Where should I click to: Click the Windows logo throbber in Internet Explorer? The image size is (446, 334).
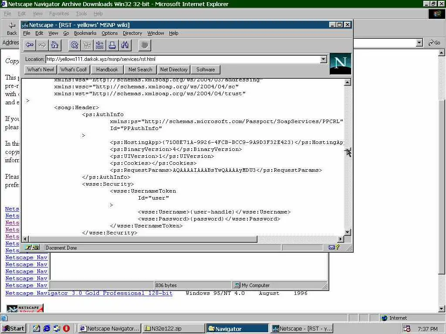436,13
